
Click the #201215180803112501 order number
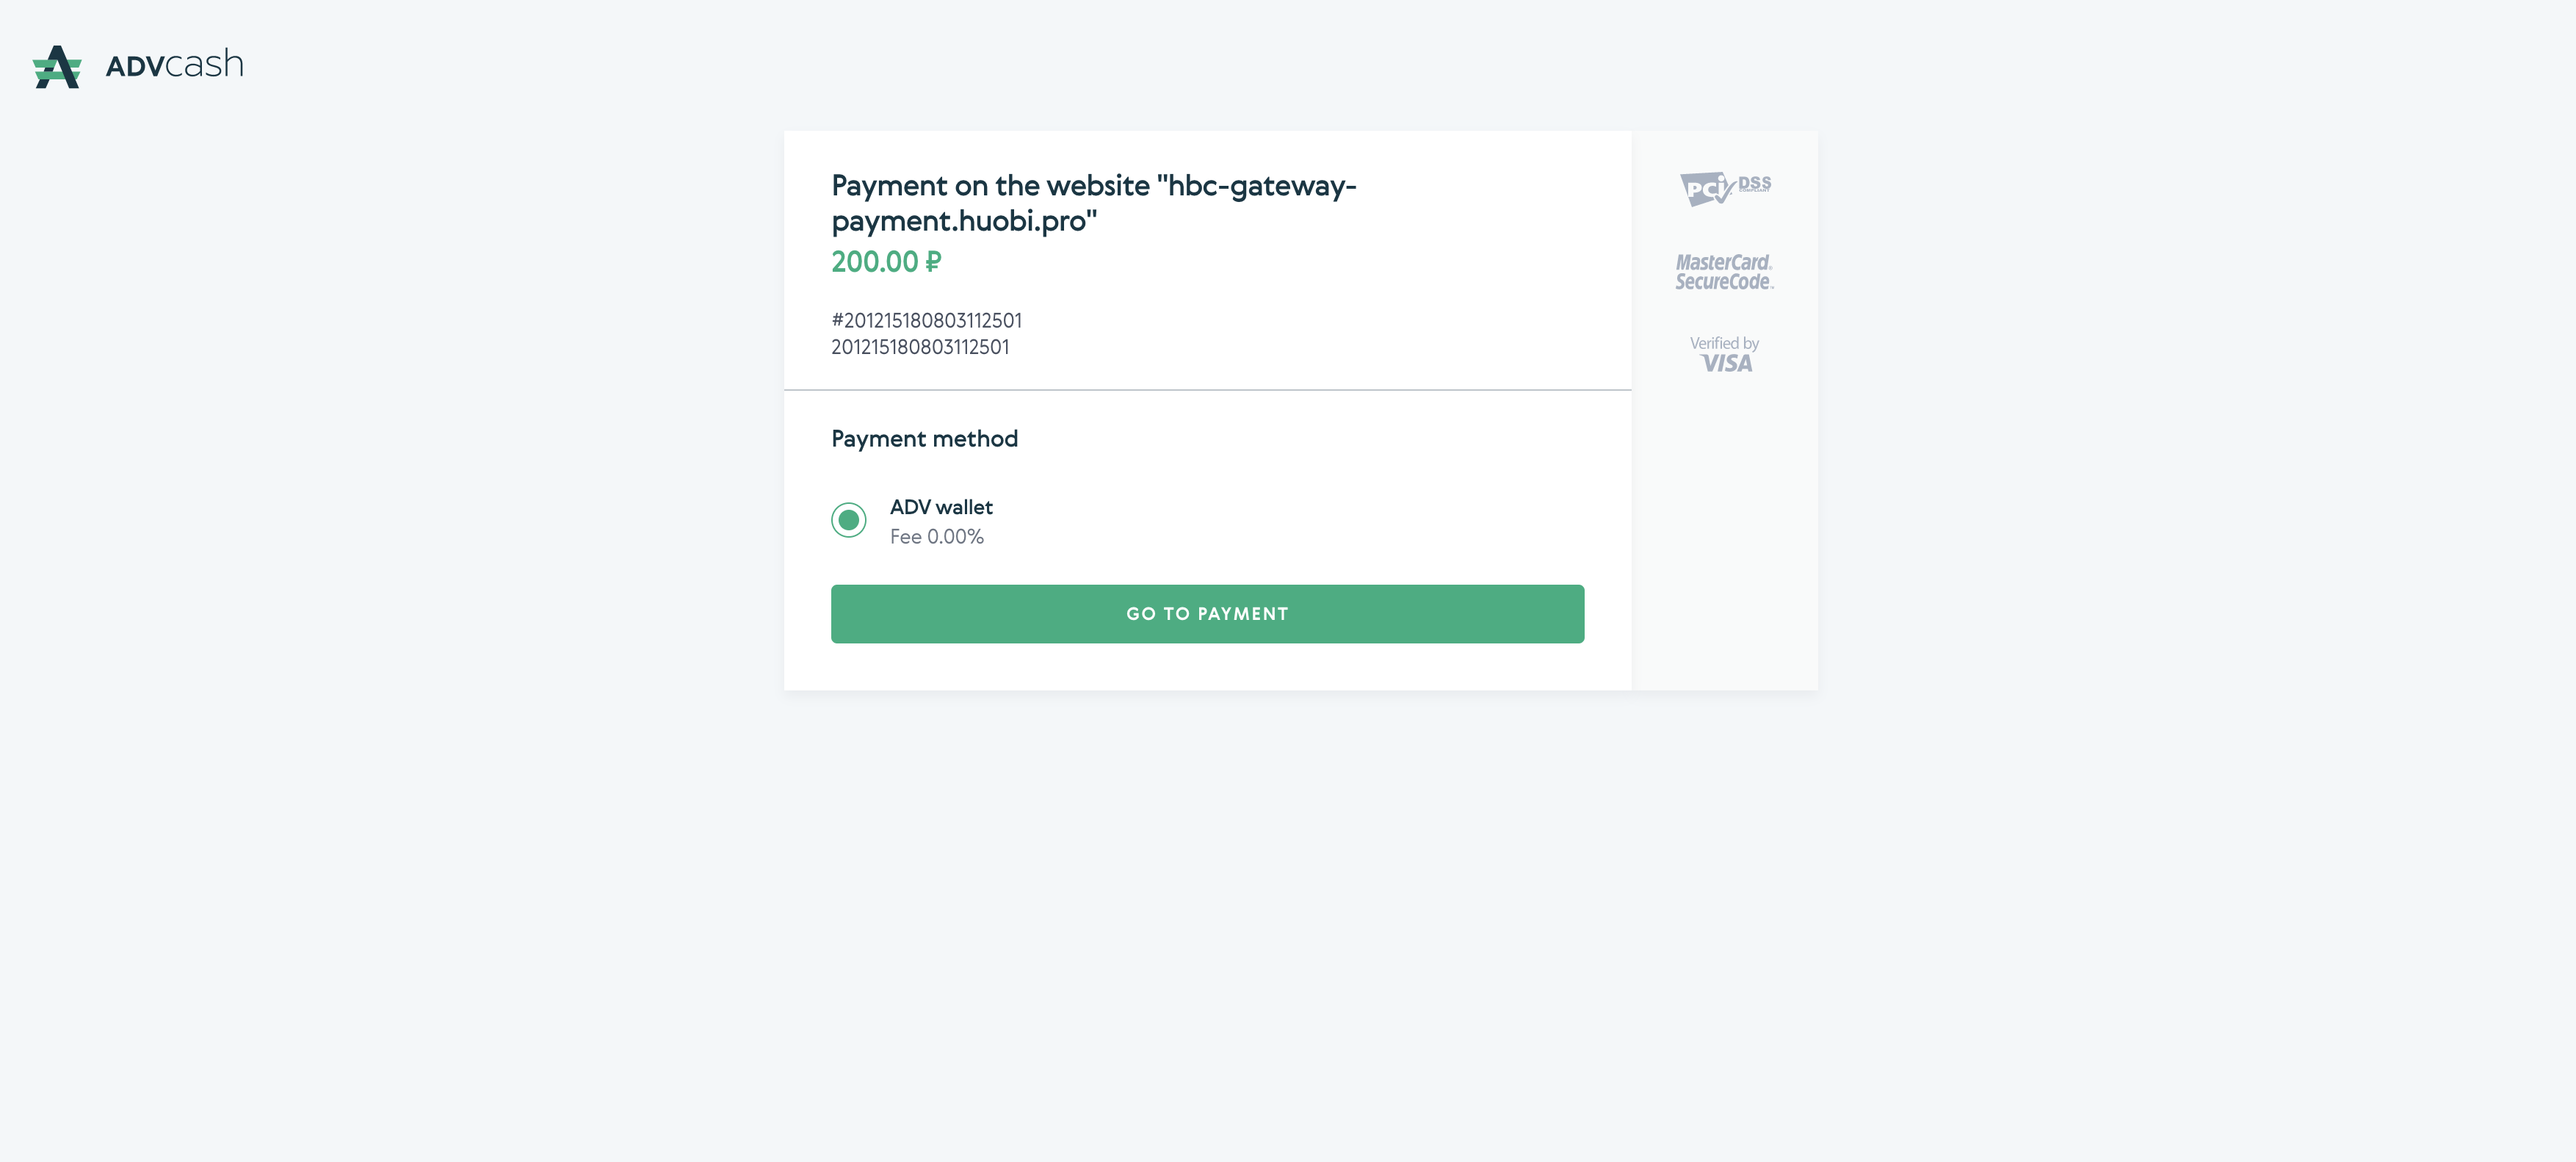(926, 321)
